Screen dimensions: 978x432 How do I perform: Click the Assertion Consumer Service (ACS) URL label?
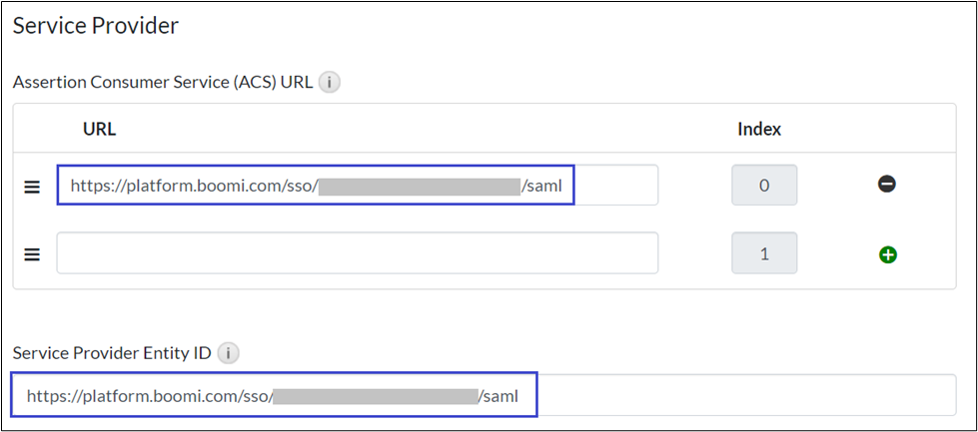point(164,83)
